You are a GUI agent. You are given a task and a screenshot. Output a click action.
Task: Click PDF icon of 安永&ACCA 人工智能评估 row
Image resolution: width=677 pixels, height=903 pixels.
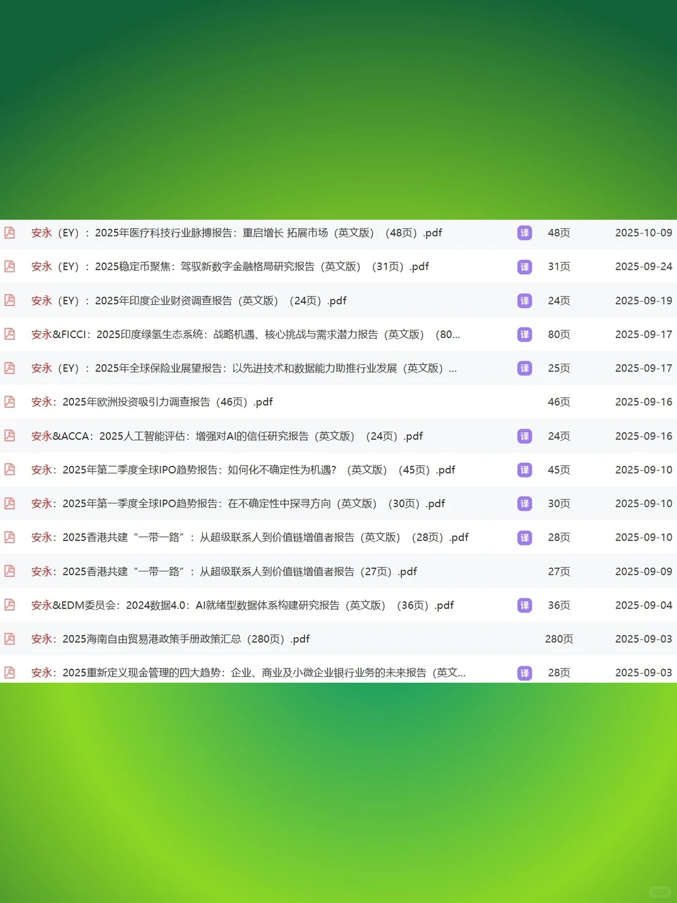pos(9,436)
